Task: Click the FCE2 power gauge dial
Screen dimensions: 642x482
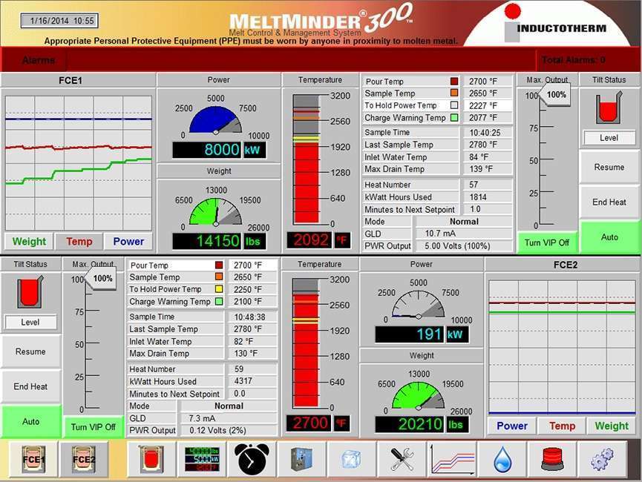Action: pyautogui.click(x=418, y=304)
